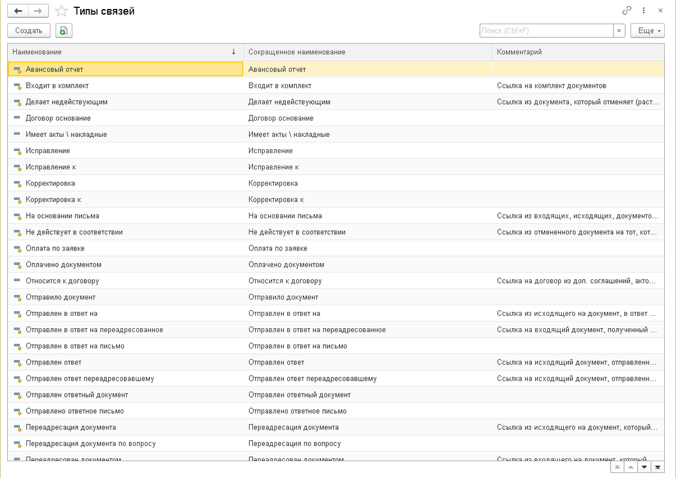Click short name cell Договор основание
This screenshot has height=478, width=676.
pos(368,118)
